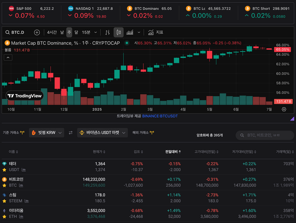The height and width of the screenshot is (223, 296).
Task: Open the chart icon next to ETH
Action: [21, 217]
